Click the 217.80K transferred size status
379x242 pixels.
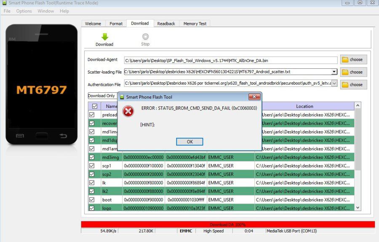[146, 231]
